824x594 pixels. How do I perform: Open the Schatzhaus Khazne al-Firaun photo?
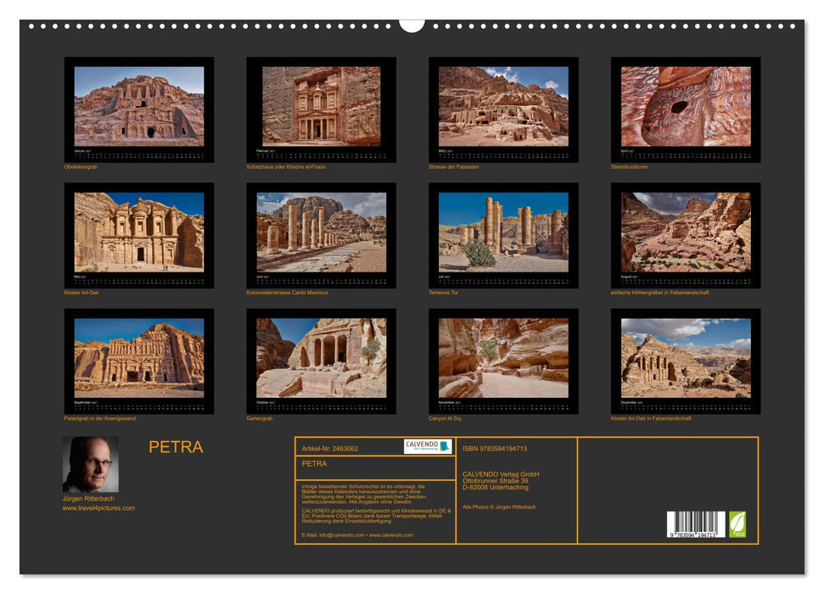coord(321,109)
